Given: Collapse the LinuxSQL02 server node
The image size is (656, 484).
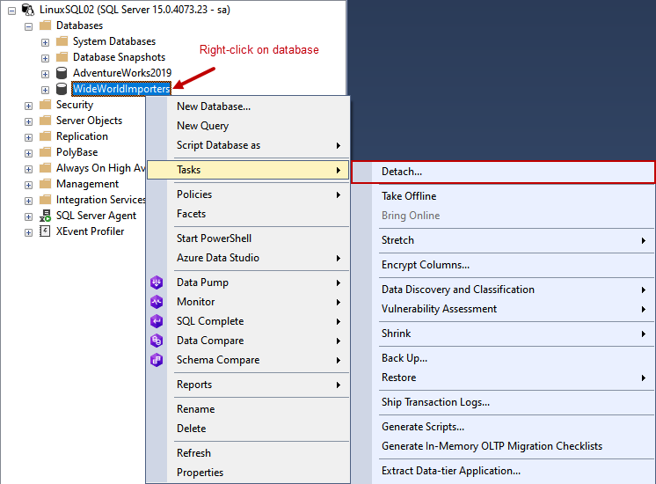Looking at the screenshot, I should (x=11, y=11).
